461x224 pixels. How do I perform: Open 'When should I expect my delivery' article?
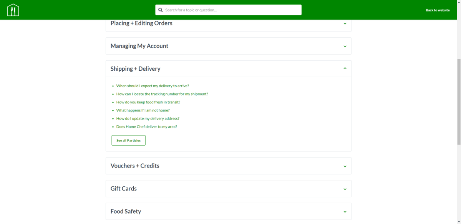click(x=153, y=86)
